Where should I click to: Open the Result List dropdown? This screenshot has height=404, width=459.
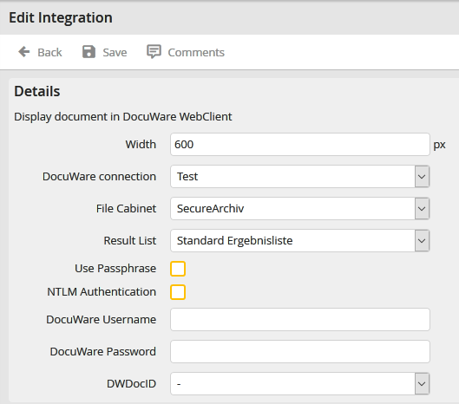300,240
